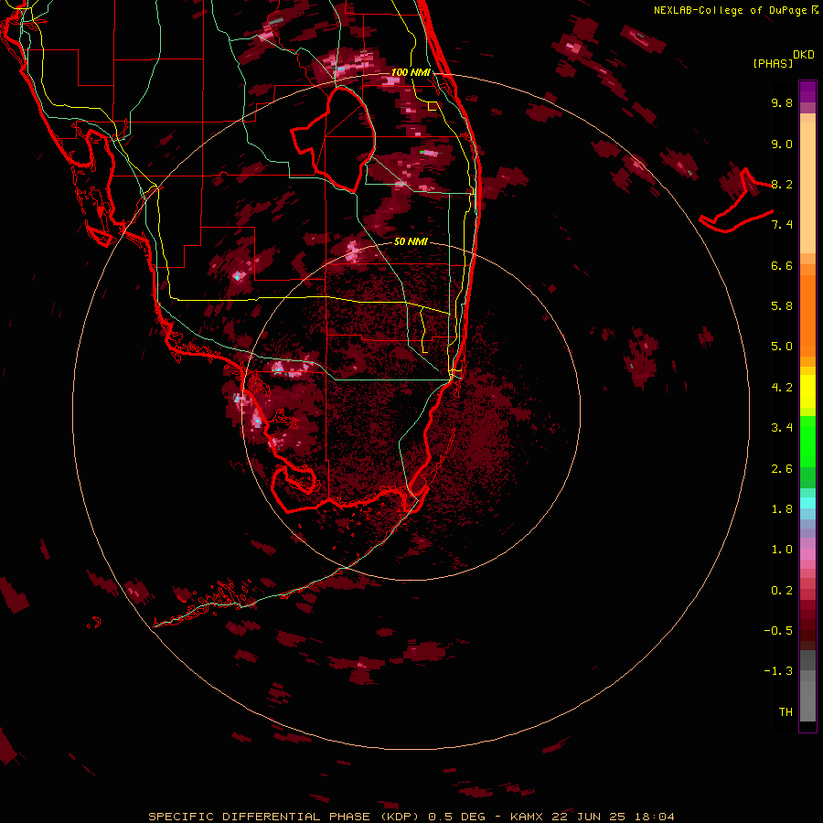Screen dimensions: 823x823
Task: Click the 1.0 scale value
Action: click(782, 550)
